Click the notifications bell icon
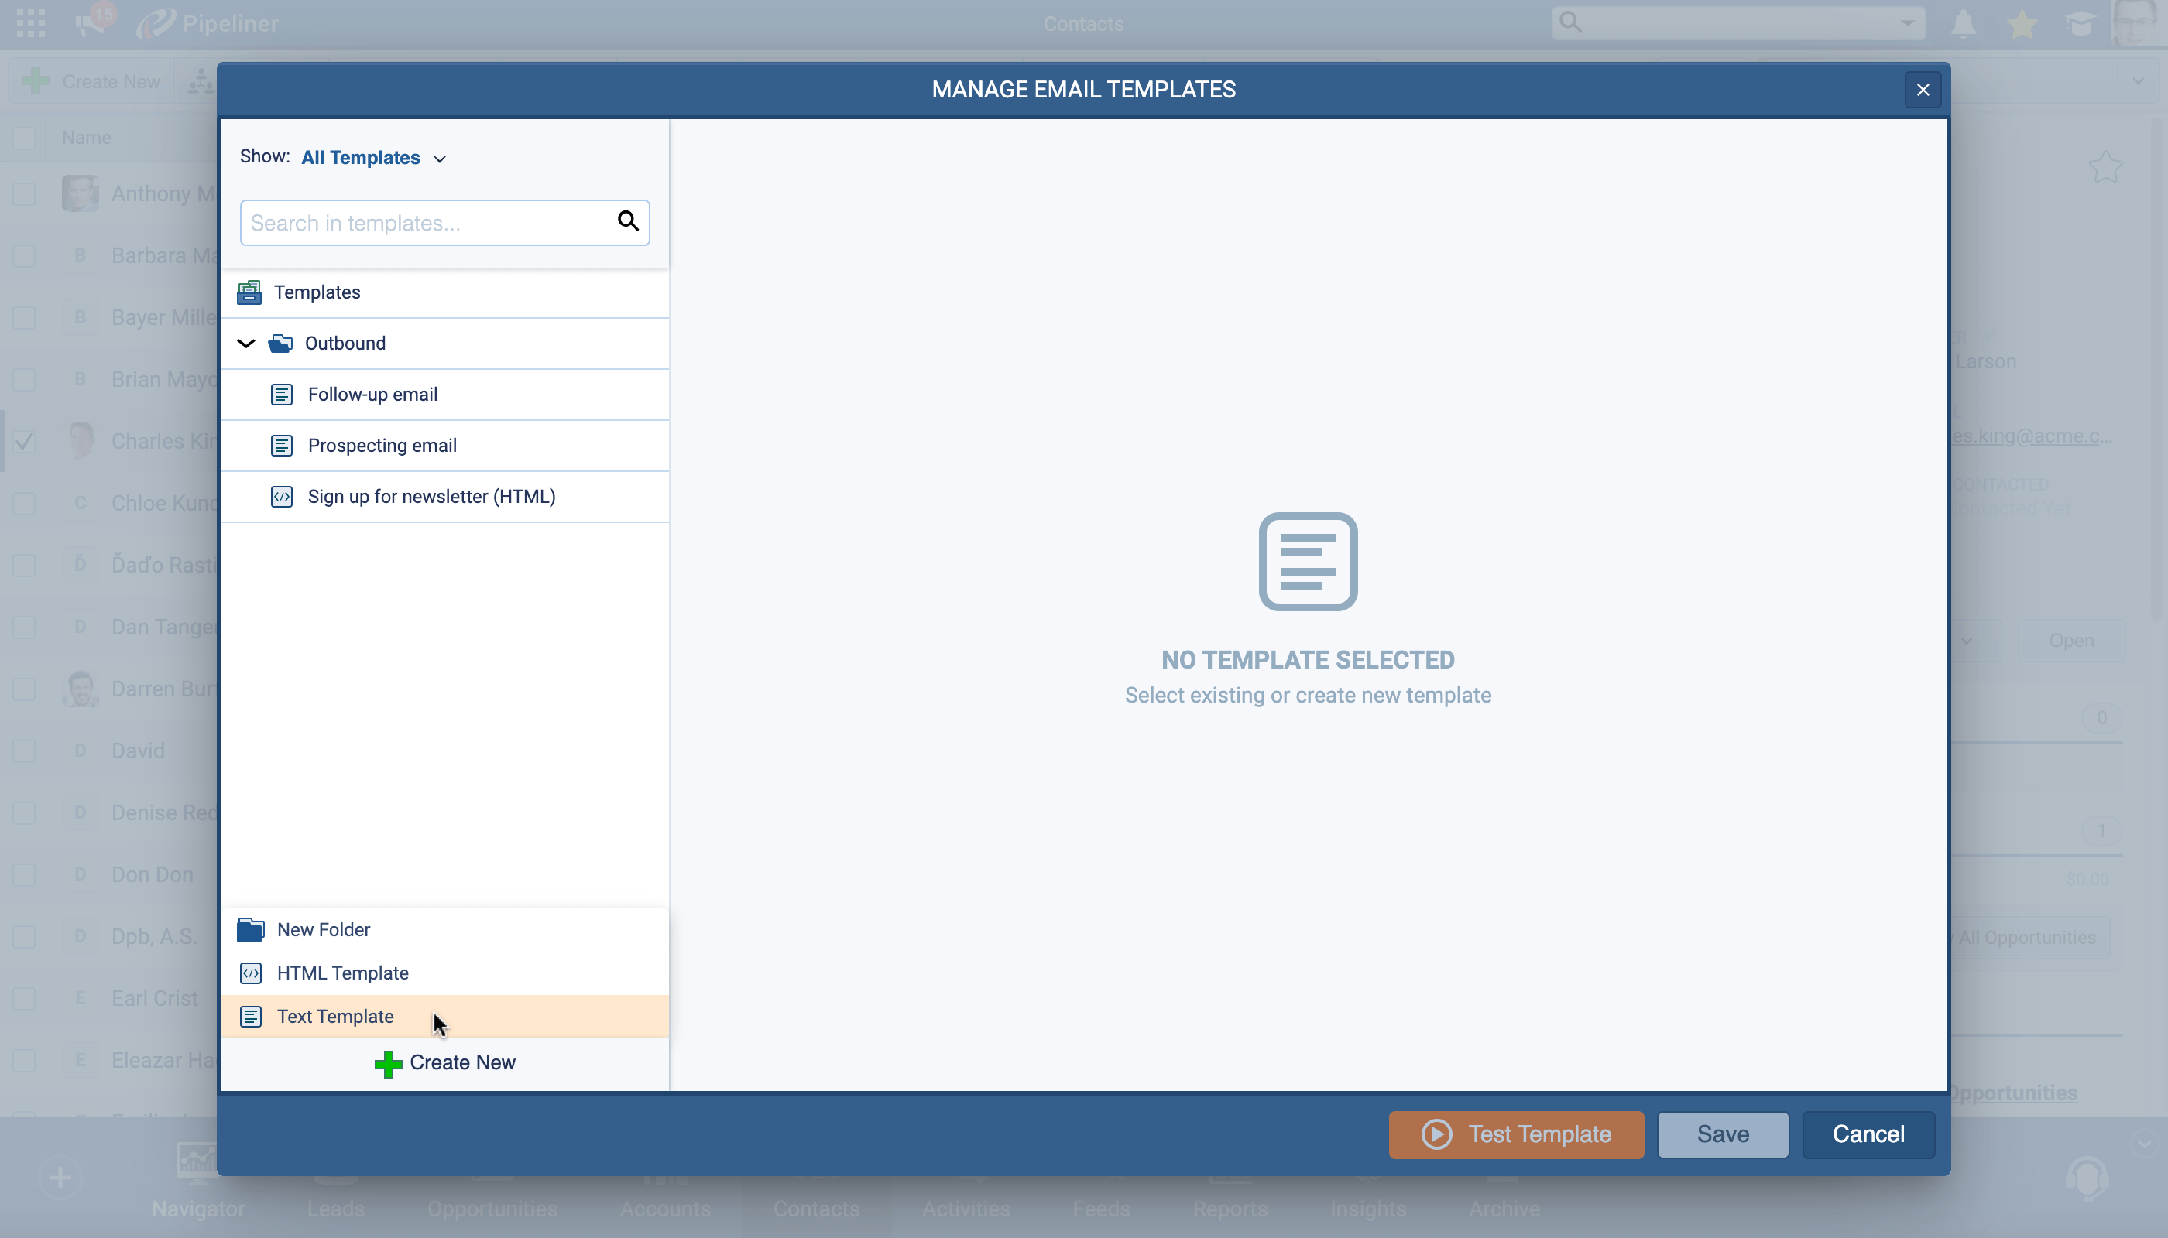The image size is (2168, 1238). [x=1963, y=24]
